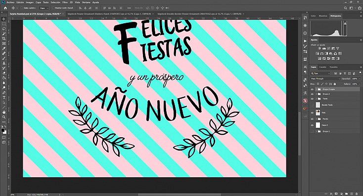The image size is (363, 196).
Task: Add a Levels adjustment
Action: point(324,48)
